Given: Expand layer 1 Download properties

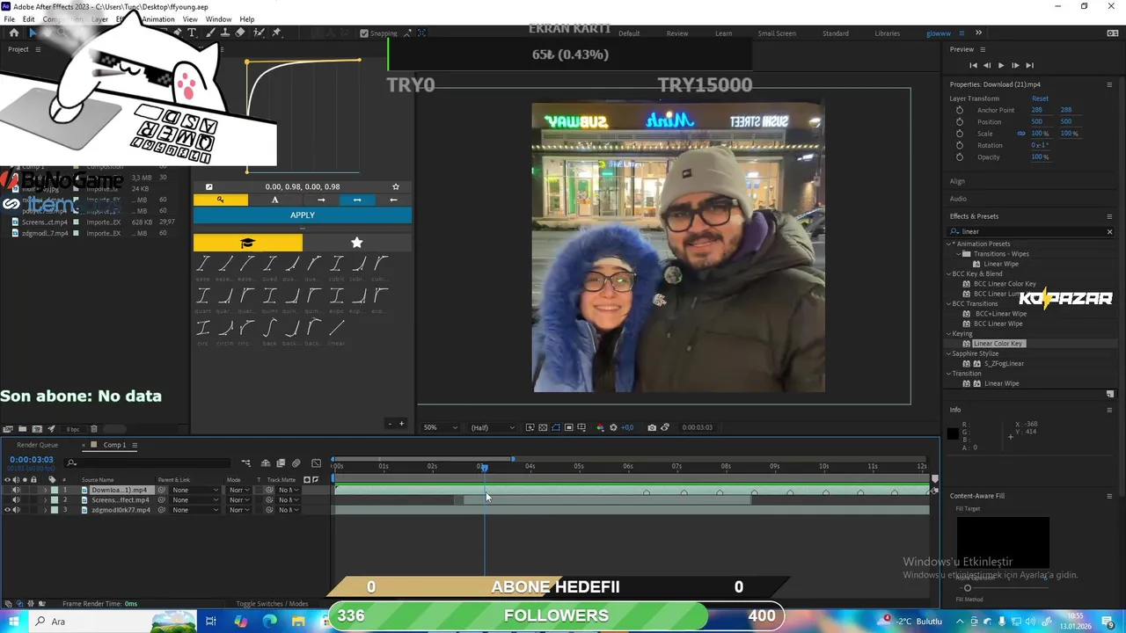Looking at the screenshot, I should 46,490.
